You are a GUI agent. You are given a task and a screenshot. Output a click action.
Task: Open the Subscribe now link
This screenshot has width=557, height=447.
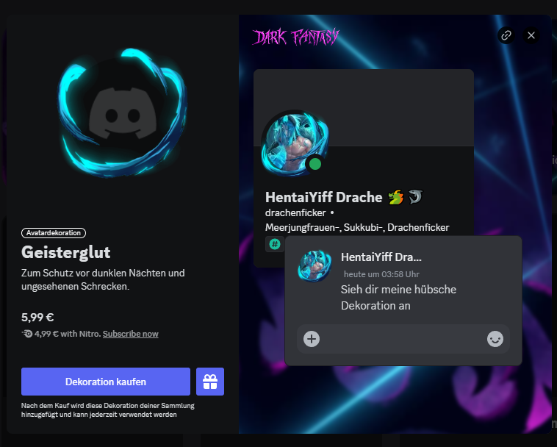[130, 334]
